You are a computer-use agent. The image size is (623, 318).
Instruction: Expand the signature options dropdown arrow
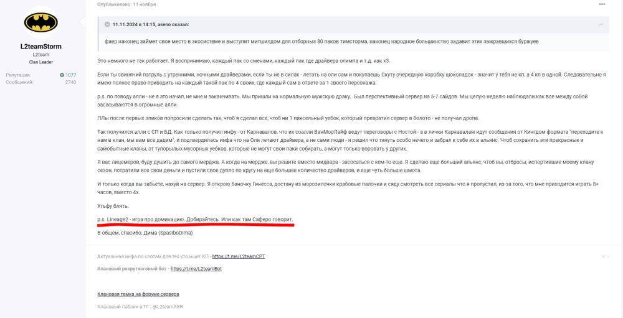(x=608, y=256)
